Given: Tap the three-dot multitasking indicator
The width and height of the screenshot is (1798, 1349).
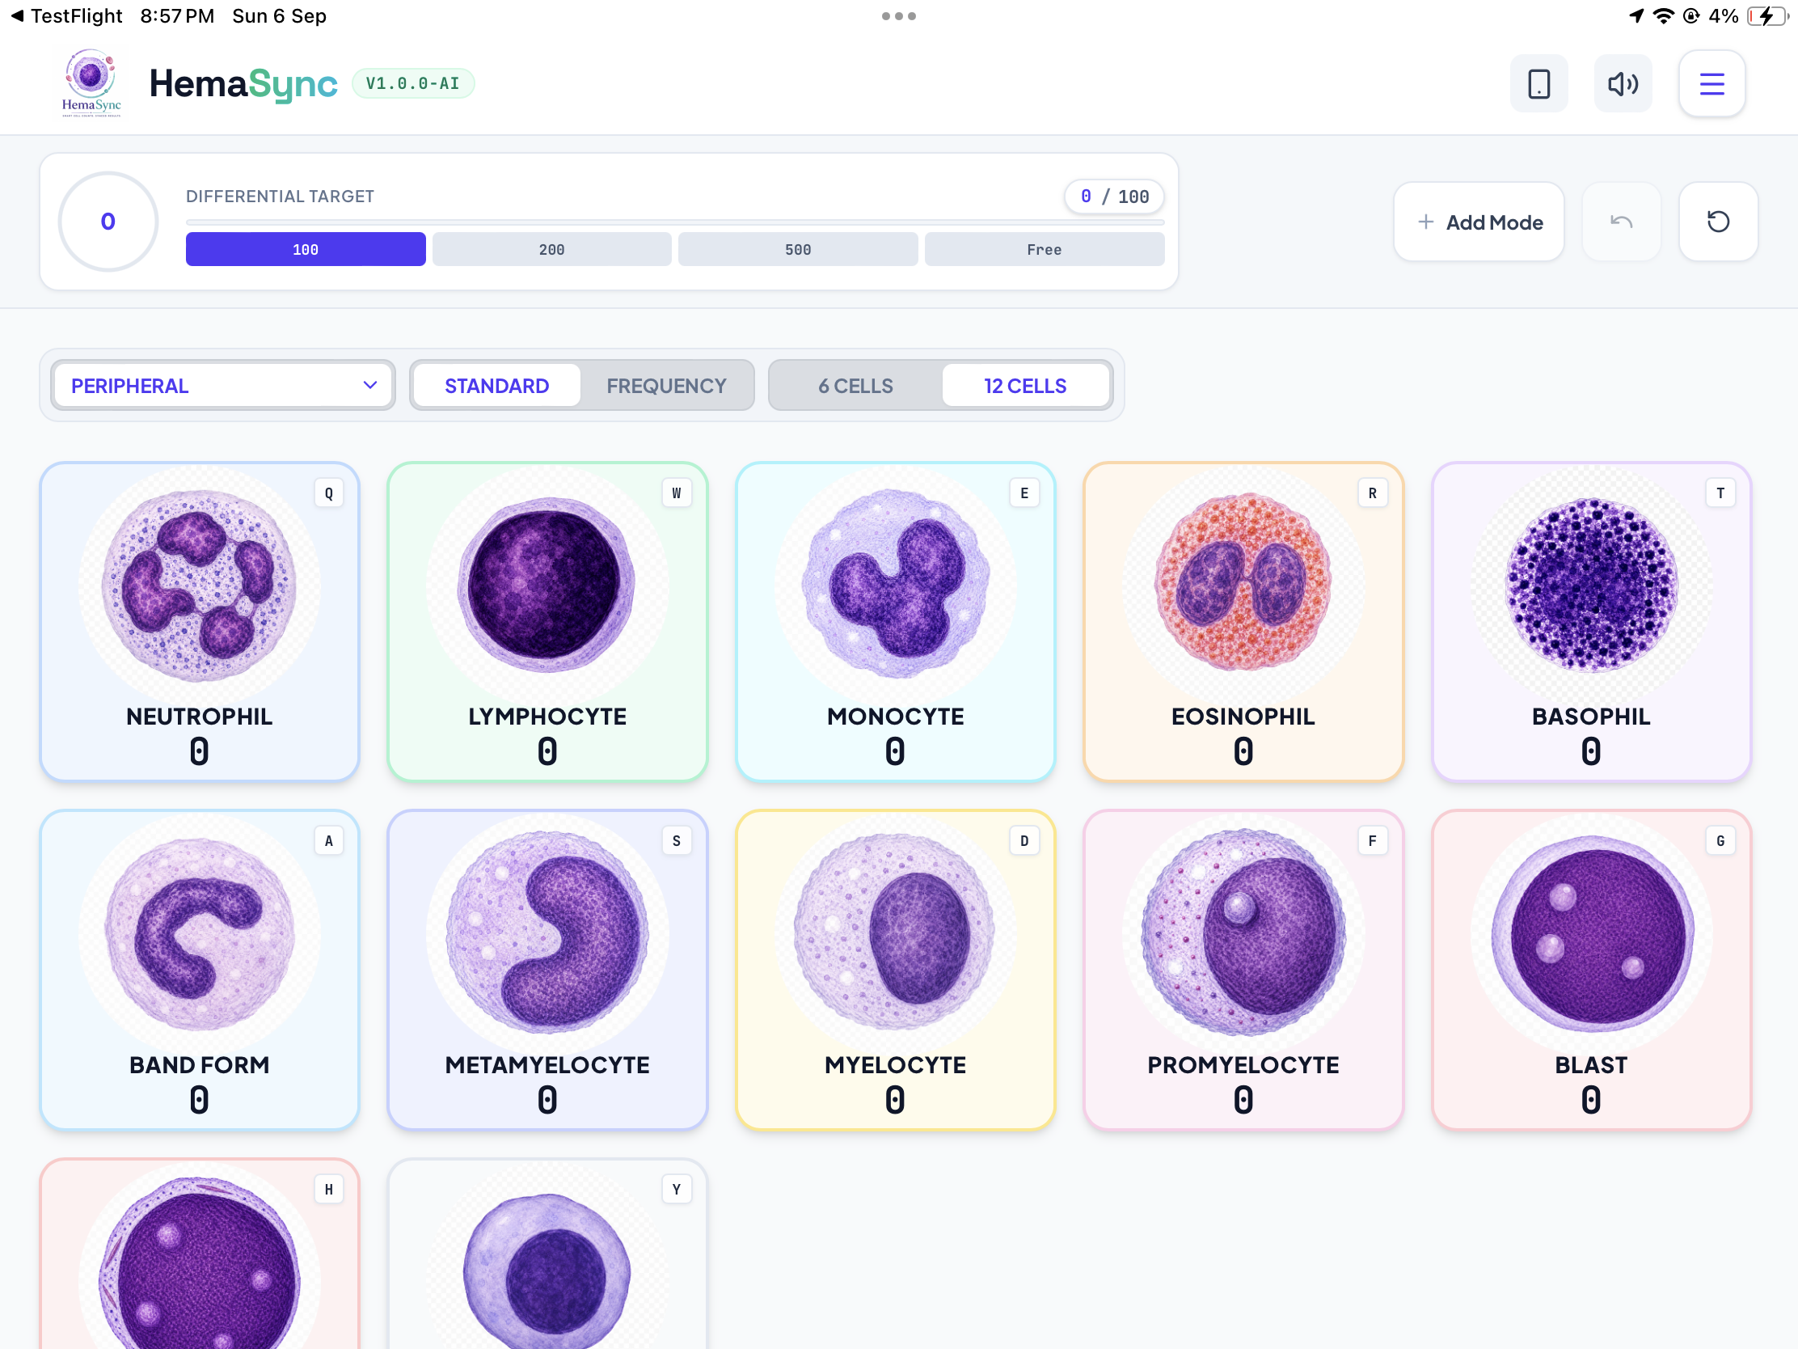Looking at the screenshot, I should tap(898, 16).
